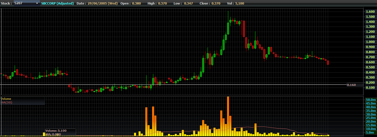The height and width of the screenshot is (137, 377).
Task: Click the Volume legend label
Action: click(6, 99)
